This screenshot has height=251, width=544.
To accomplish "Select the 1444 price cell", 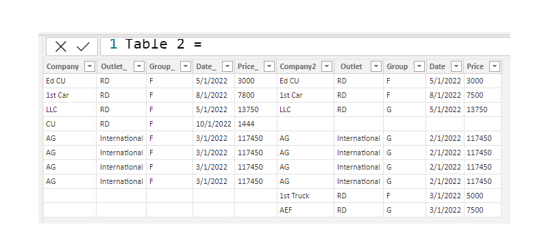I will point(256,124).
